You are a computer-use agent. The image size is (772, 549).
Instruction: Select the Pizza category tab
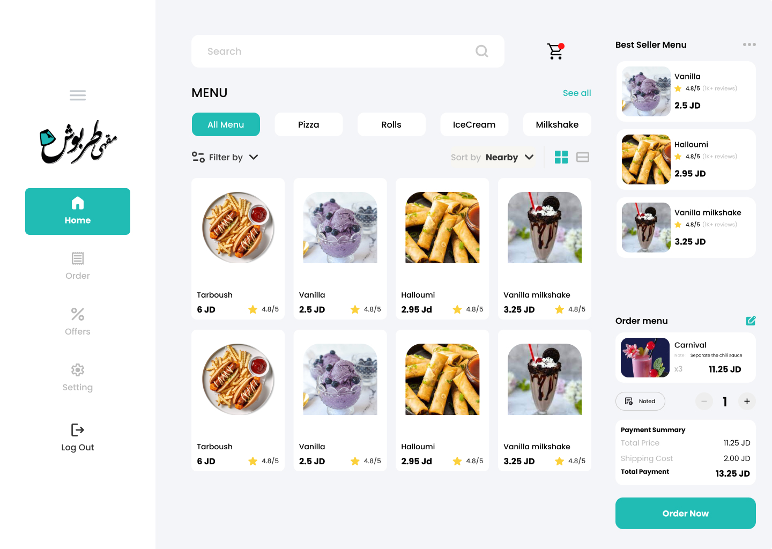309,124
